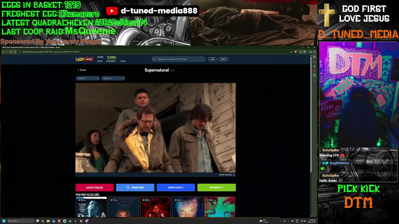The width and height of the screenshot is (399, 224).
Task: Click the LookMovie logo
Action: (84, 59)
